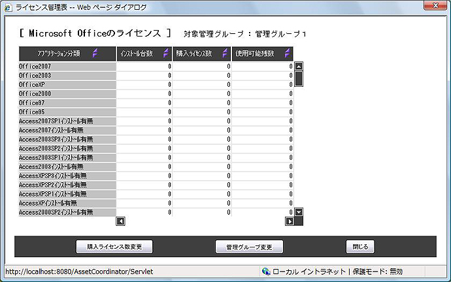Sort by 使用可能残数 column lightning icon

[288, 53]
